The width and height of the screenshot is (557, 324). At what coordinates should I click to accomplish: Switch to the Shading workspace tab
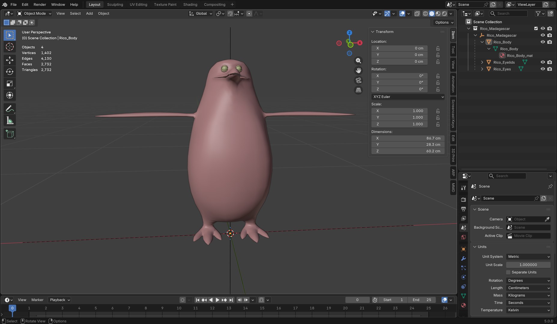pos(190,4)
